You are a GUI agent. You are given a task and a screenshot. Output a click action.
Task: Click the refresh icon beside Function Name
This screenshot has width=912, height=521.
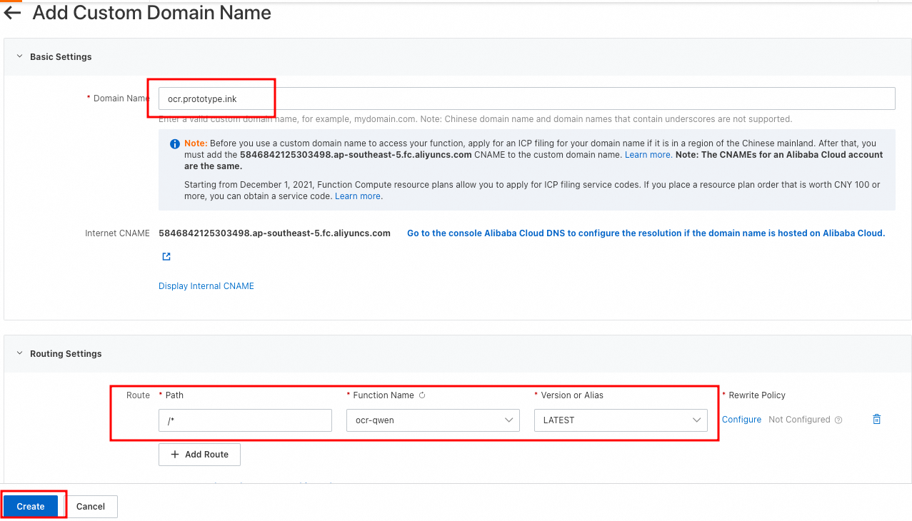pyautogui.click(x=422, y=395)
